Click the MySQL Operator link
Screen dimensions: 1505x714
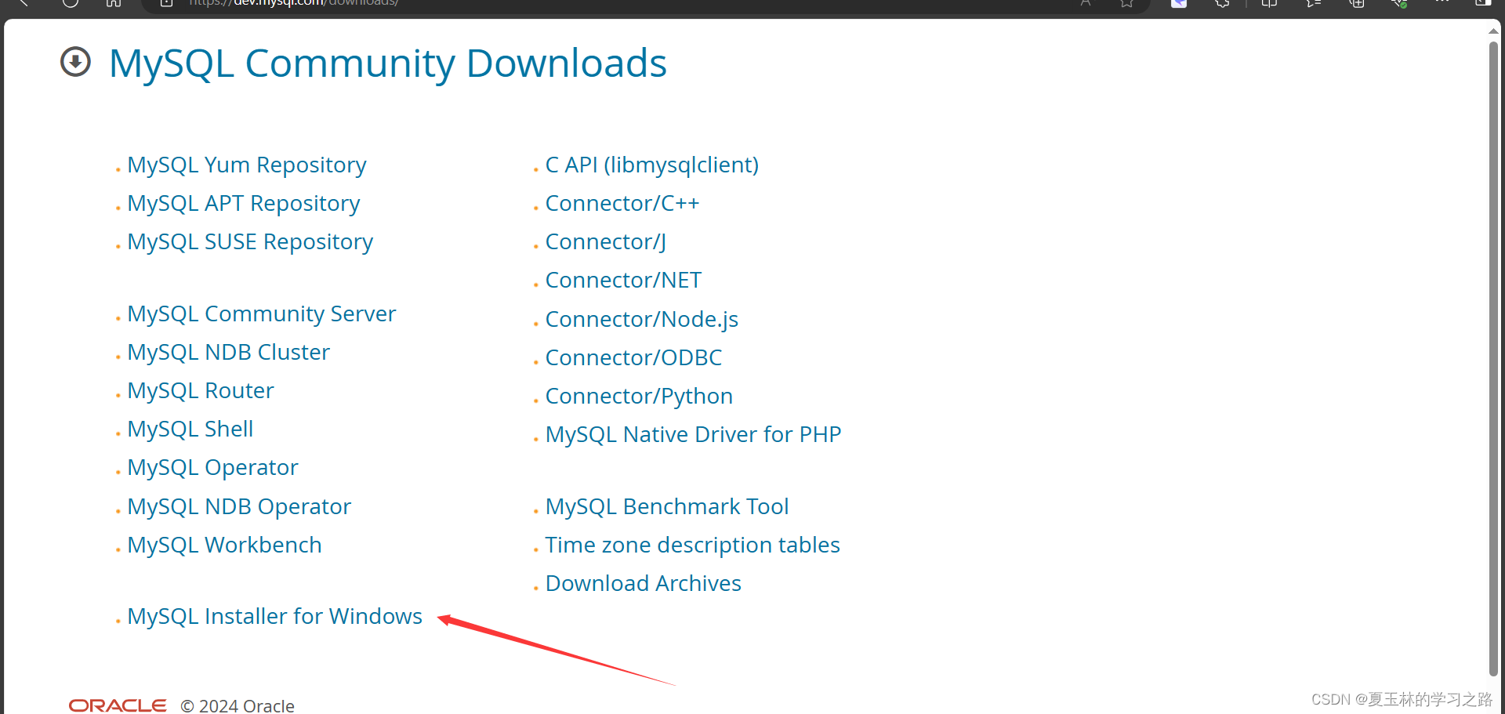pos(212,468)
